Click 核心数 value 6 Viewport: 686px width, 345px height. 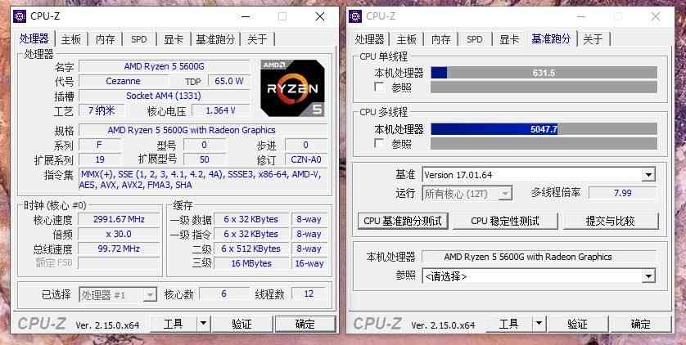click(224, 294)
